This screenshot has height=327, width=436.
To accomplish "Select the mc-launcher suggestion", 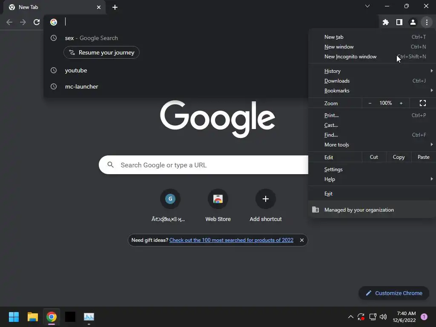I will point(176,86).
